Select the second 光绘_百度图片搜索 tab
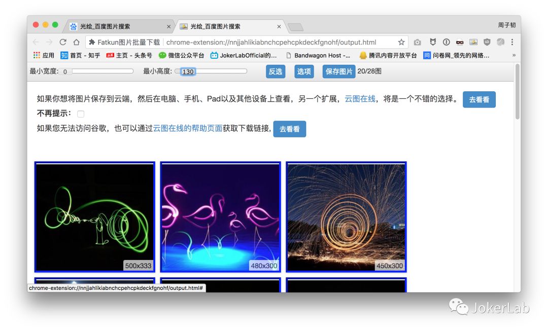548x331 pixels. [229, 26]
